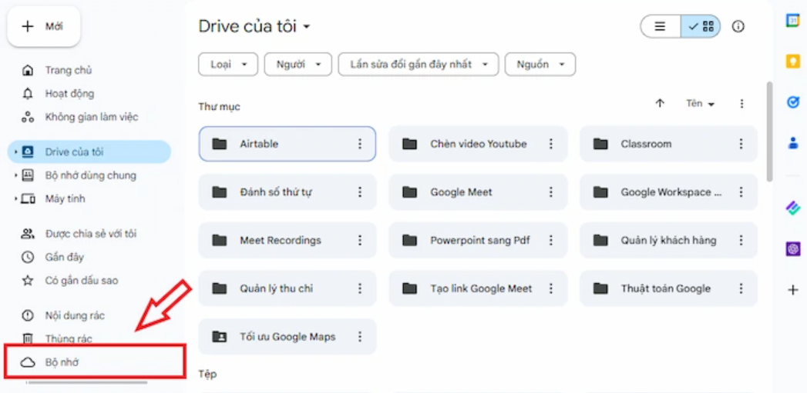Open the Tên sort dropdown

[x=701, y=104]
